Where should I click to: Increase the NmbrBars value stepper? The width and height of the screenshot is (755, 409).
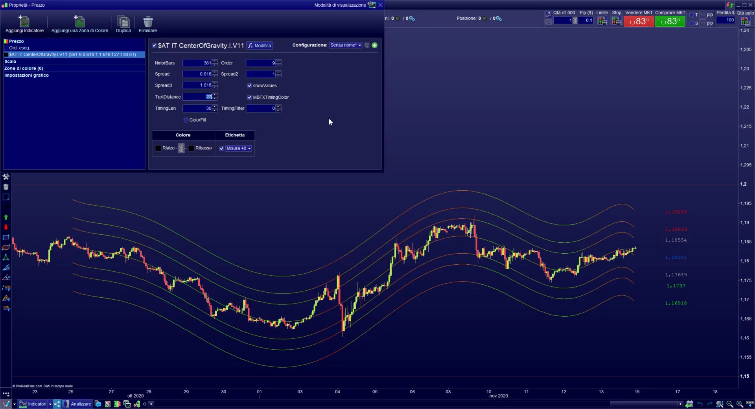[215, 61]
